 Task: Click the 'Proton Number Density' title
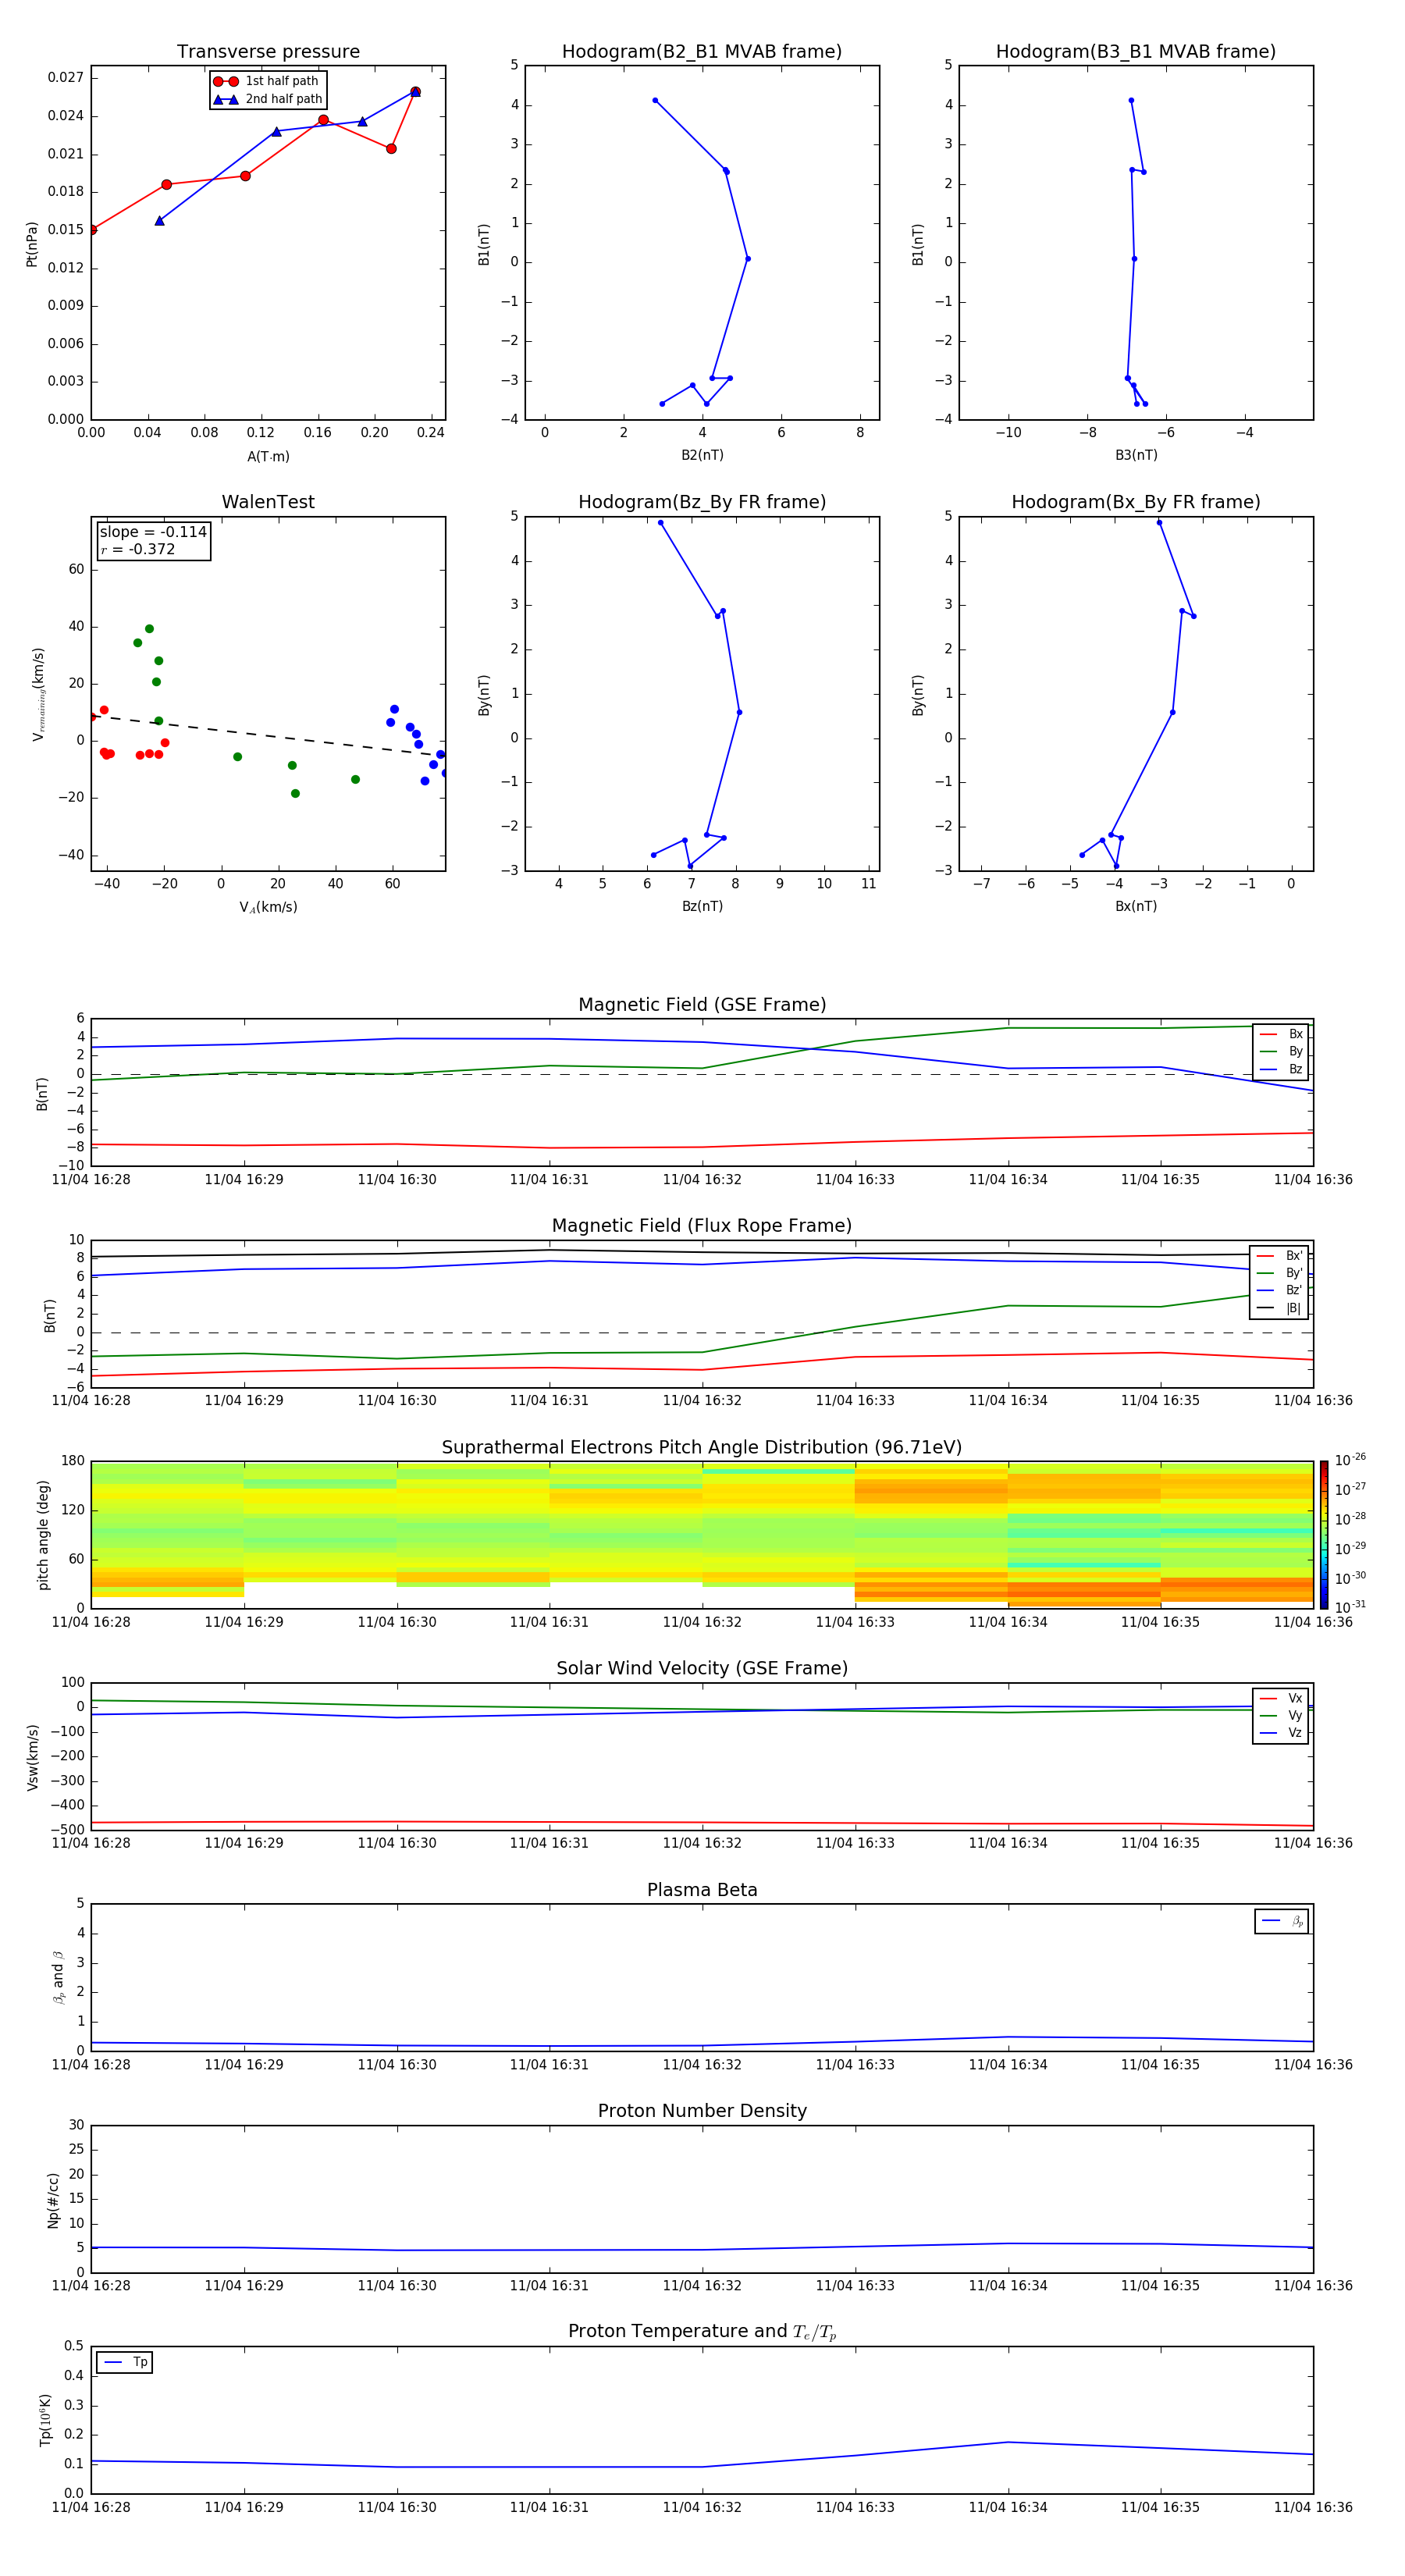pos(702,2111)
